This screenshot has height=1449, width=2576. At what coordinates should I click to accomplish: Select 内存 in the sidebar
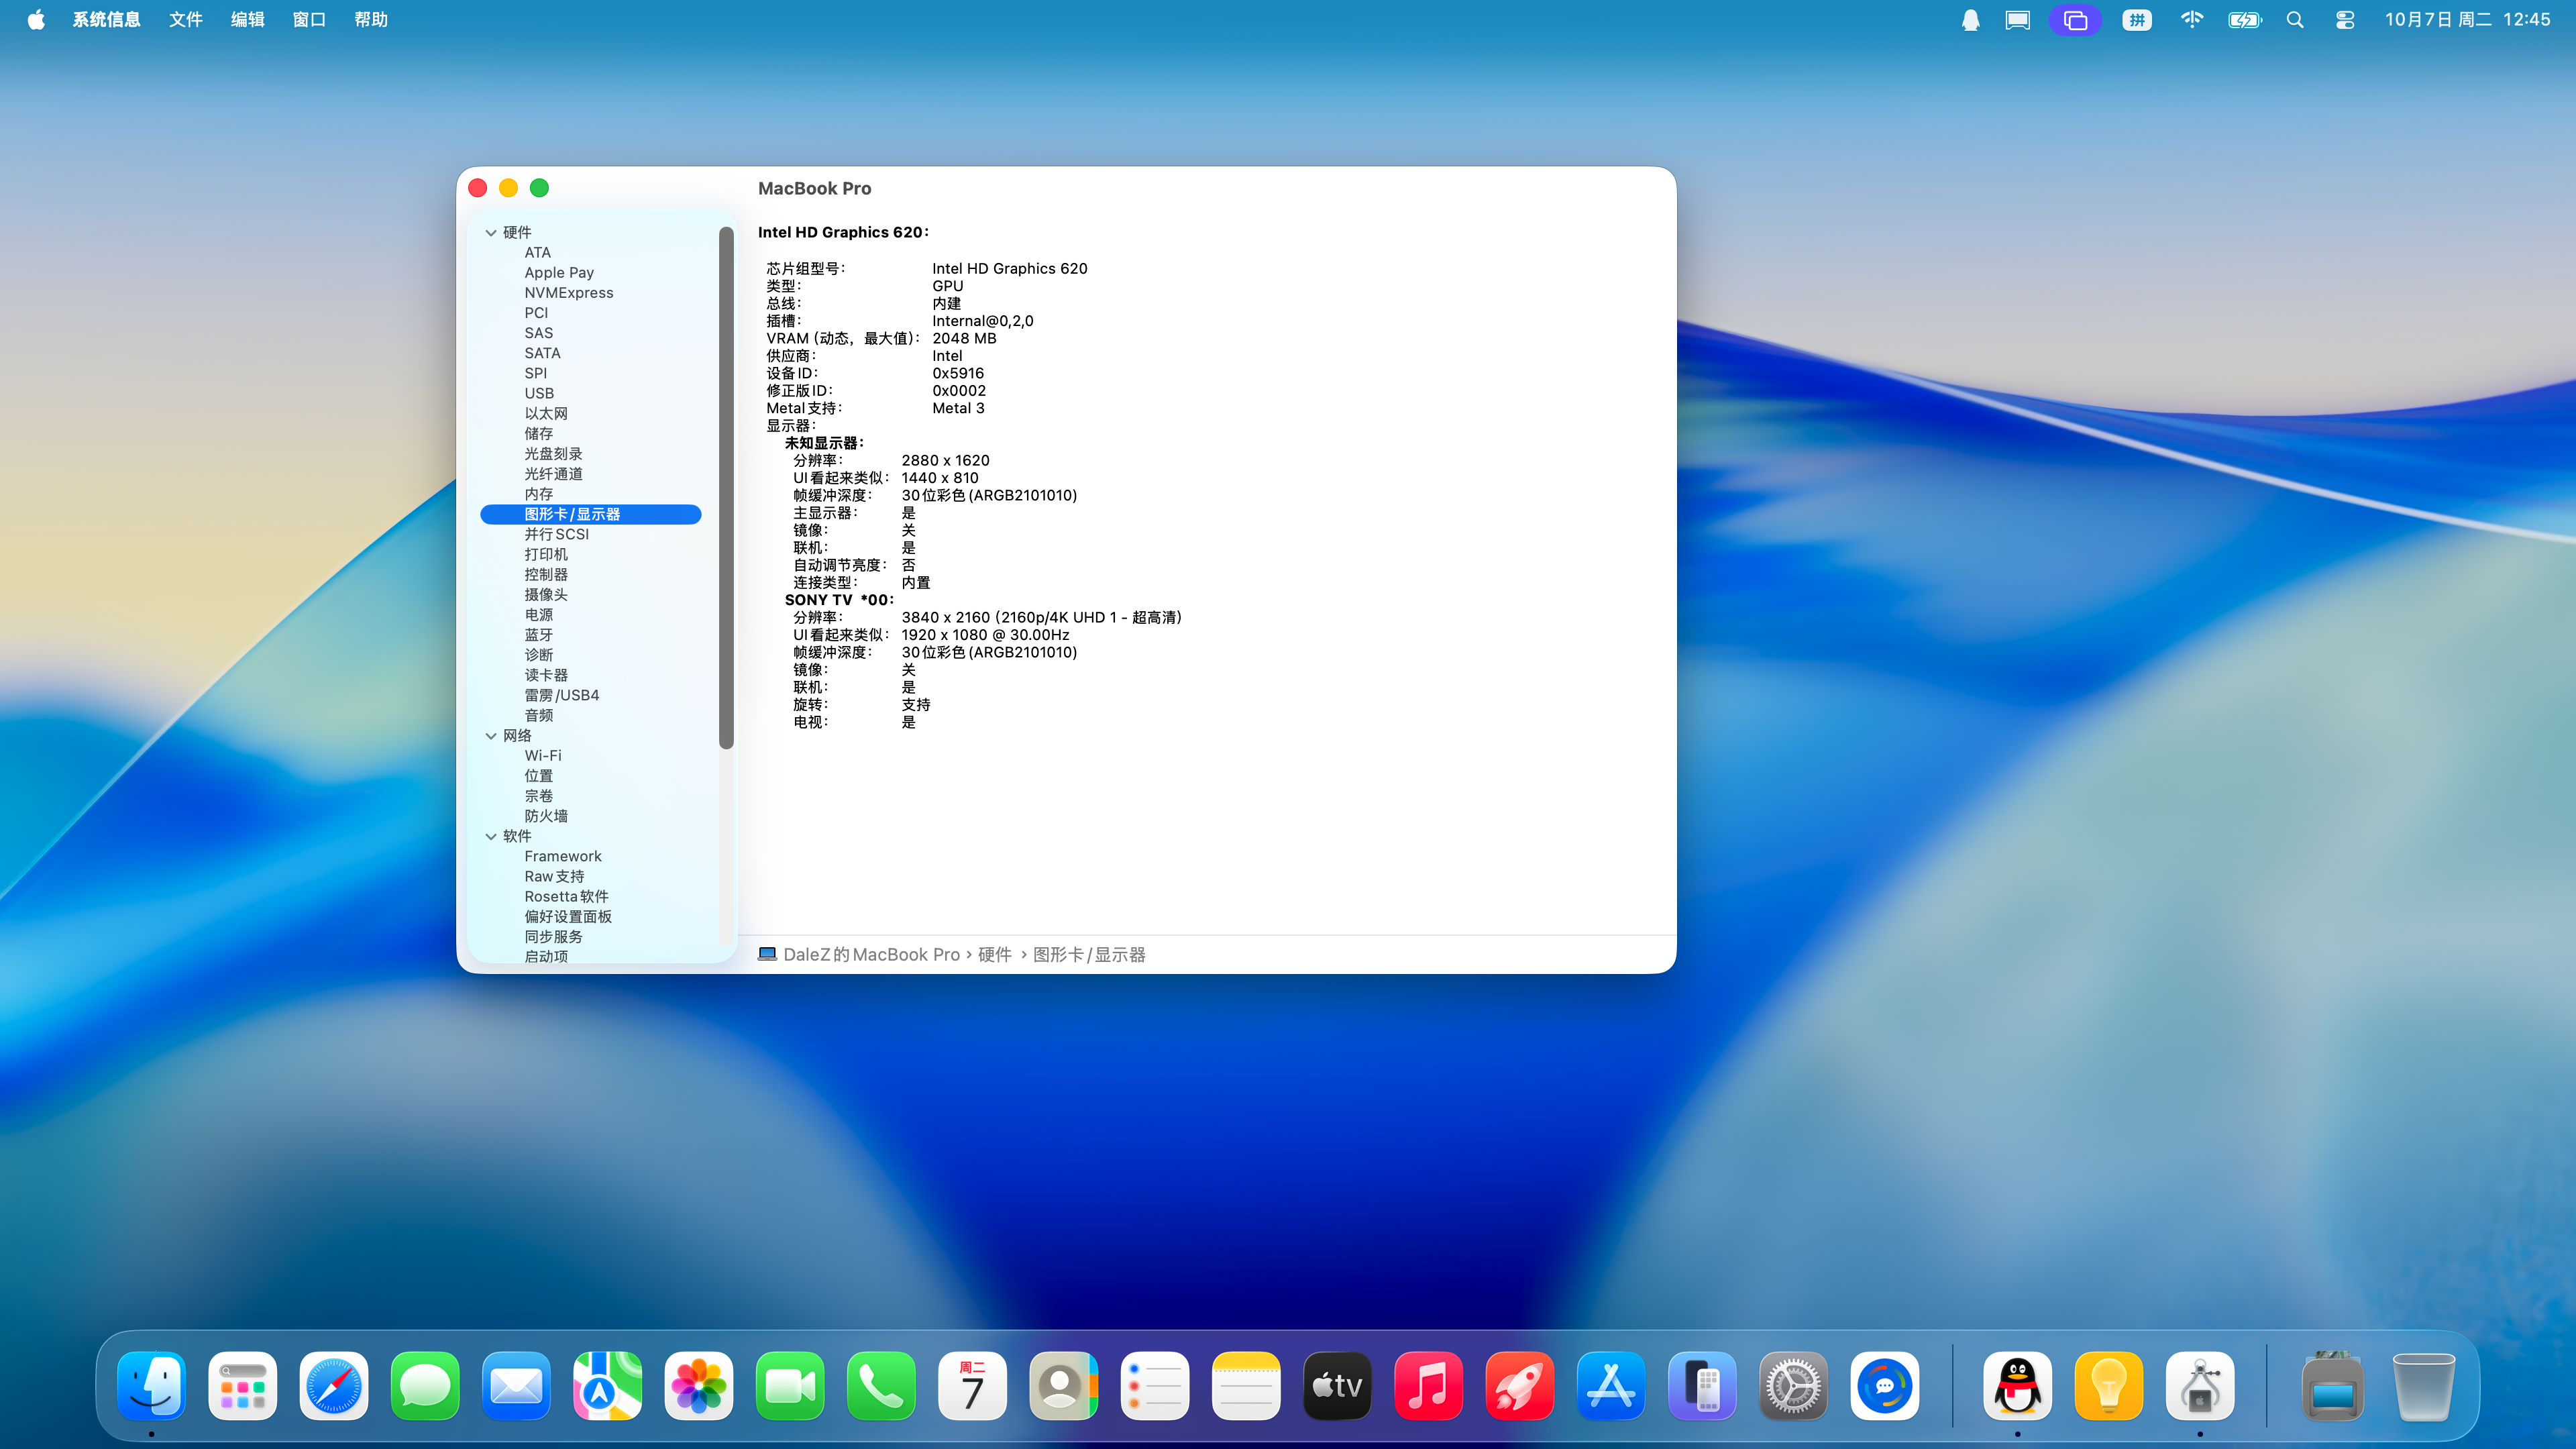(538, 494)
